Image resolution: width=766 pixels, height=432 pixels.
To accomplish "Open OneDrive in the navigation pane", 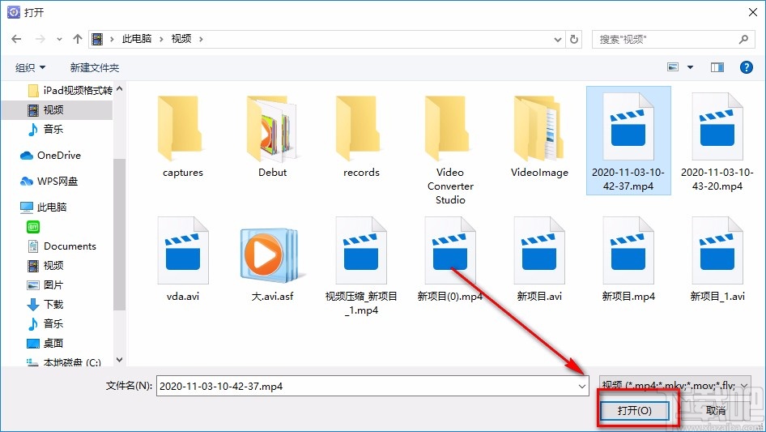I will coord(50,156).
